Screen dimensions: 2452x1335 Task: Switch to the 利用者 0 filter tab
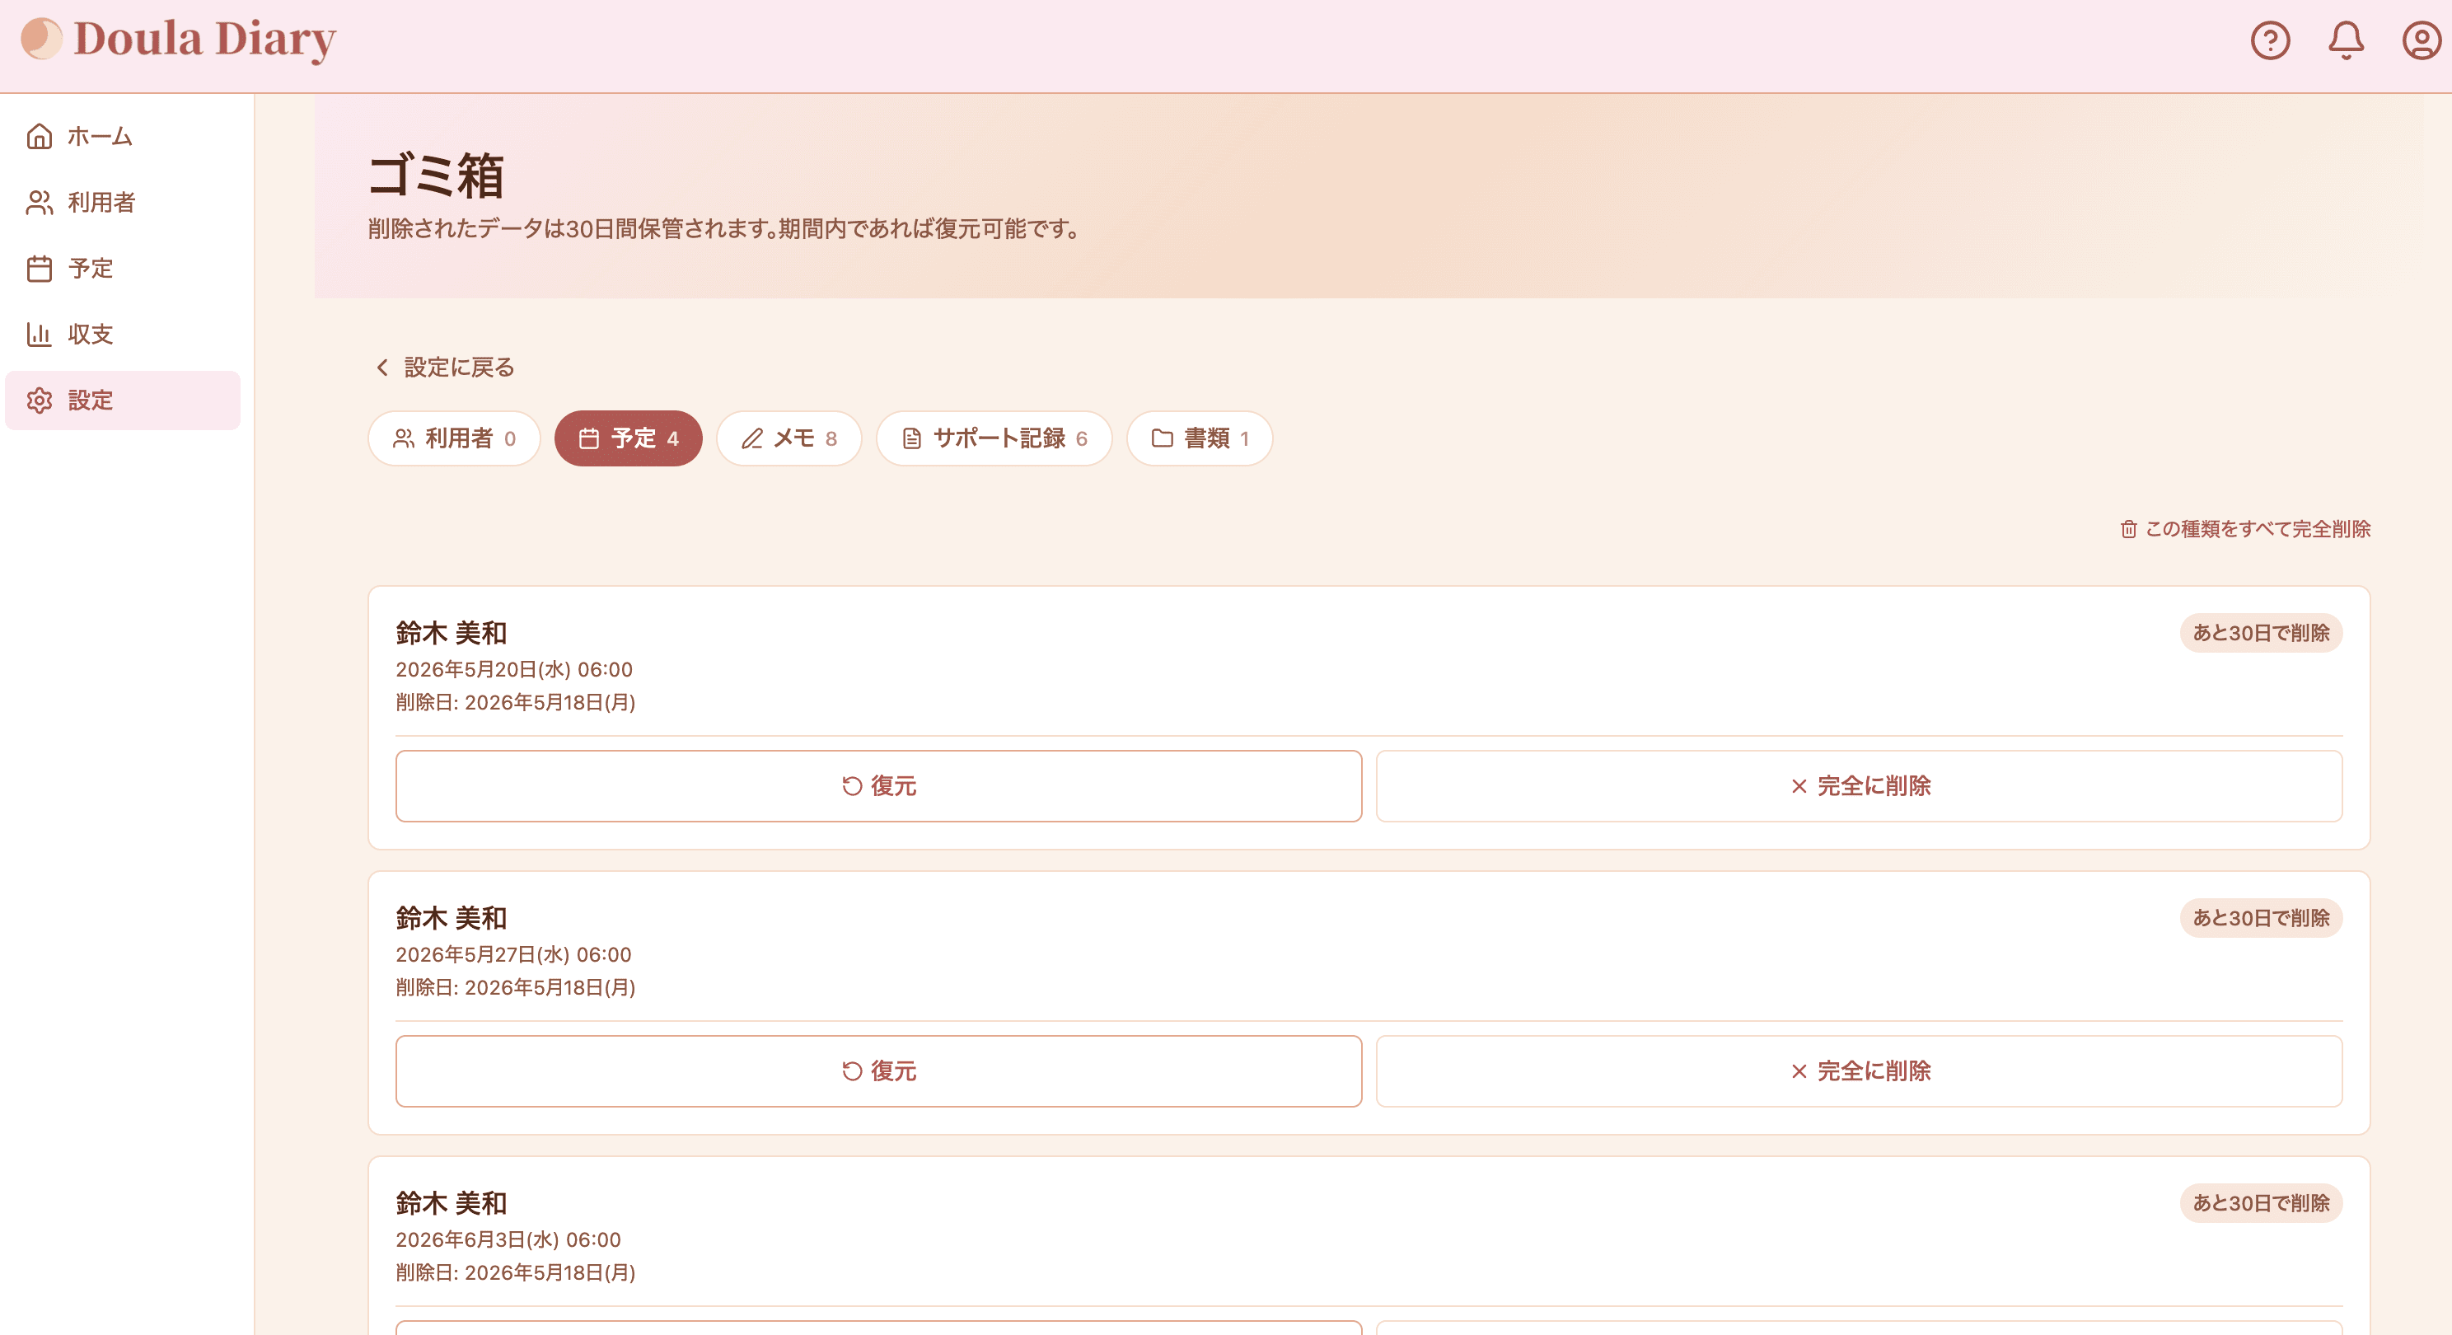pyautogui.click(x=454, y=438)
